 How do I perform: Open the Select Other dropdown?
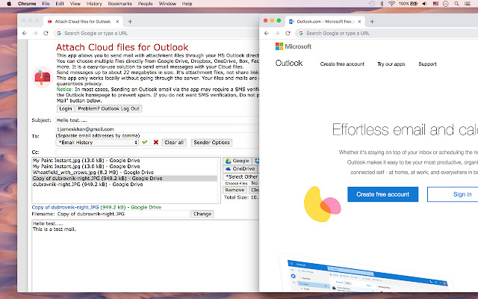[x=241, y=176]
